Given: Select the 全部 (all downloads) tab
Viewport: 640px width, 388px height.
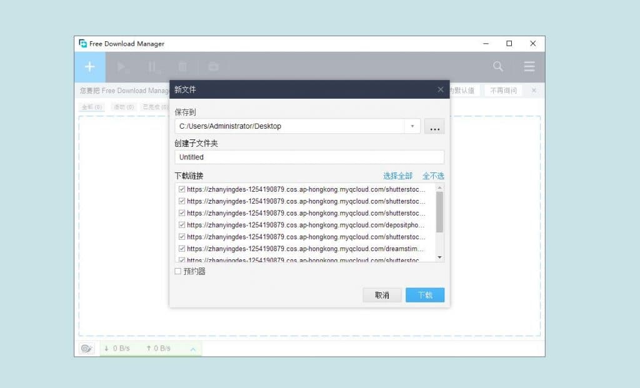Looking at the screenshot, I should click(x=91, y=107).
